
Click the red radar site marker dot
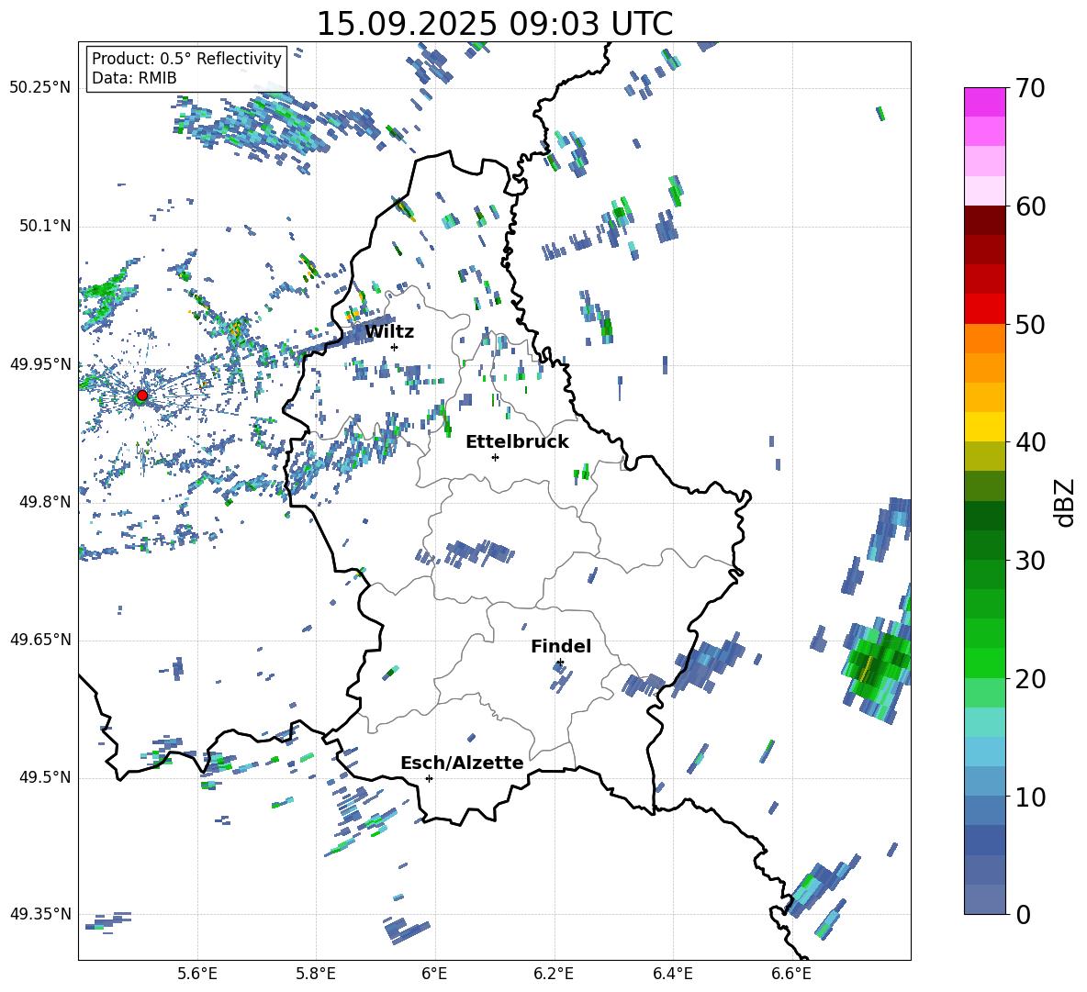[142, 395]
